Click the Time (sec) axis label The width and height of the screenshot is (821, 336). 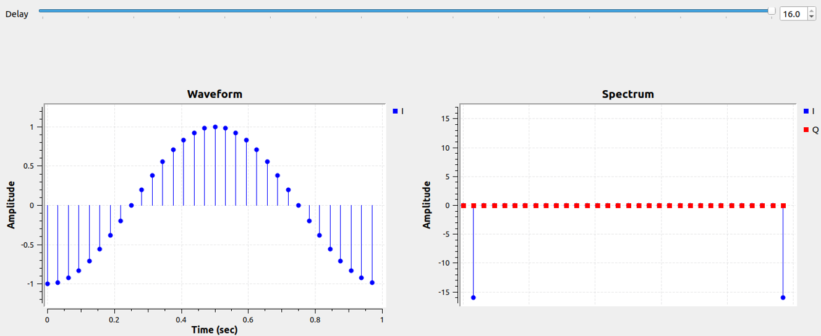[214, 330]
